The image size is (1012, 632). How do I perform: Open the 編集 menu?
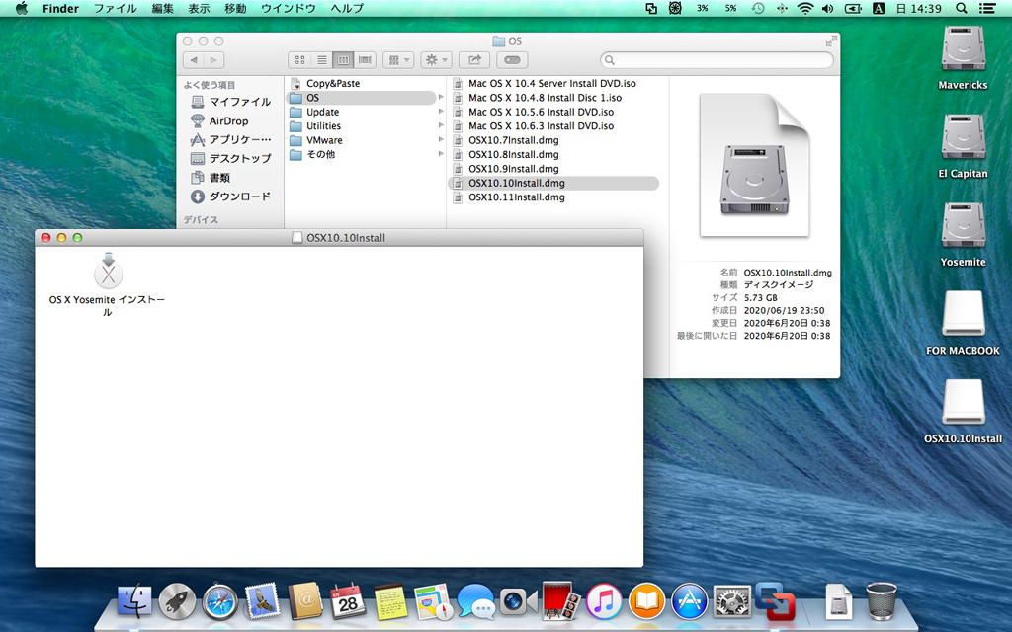click(163, 8)
